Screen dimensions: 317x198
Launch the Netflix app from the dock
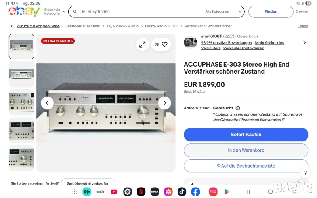[x=141, y=192]
